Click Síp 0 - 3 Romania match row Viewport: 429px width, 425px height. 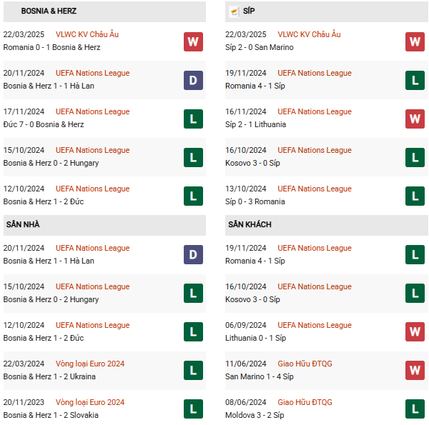[327, 196]
